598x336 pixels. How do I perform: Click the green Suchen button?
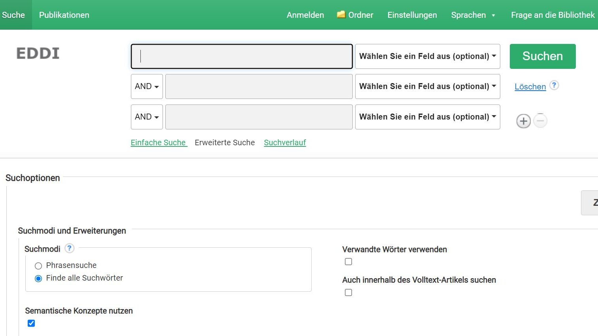543,56
